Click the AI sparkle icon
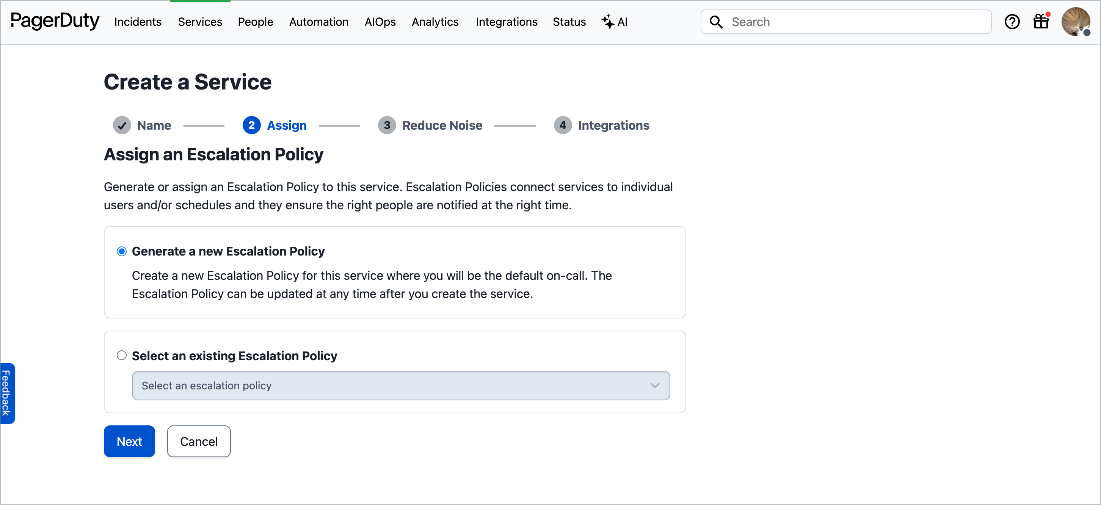The width and height of the screenshot is (1101, 505). [607, 21]
